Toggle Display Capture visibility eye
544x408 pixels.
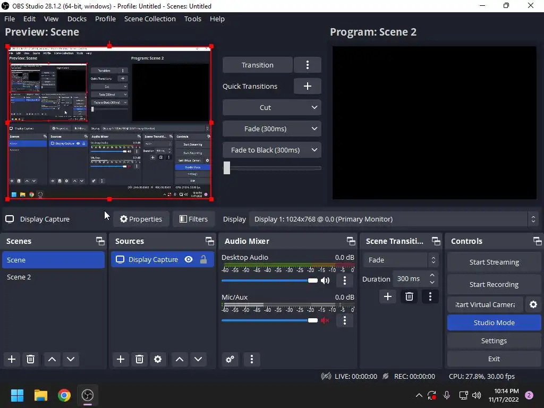[189, 259]
